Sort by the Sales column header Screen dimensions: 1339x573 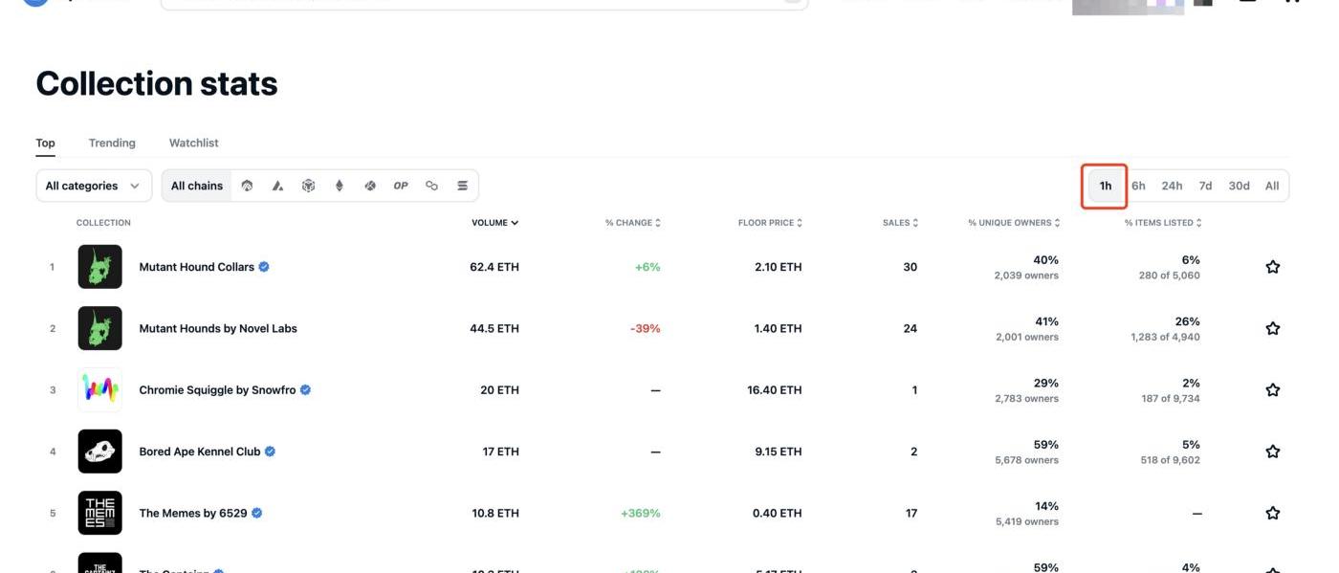click(900, 223)
